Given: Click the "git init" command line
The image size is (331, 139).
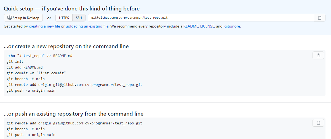Looking at the screenshot, I should (15, 61).
